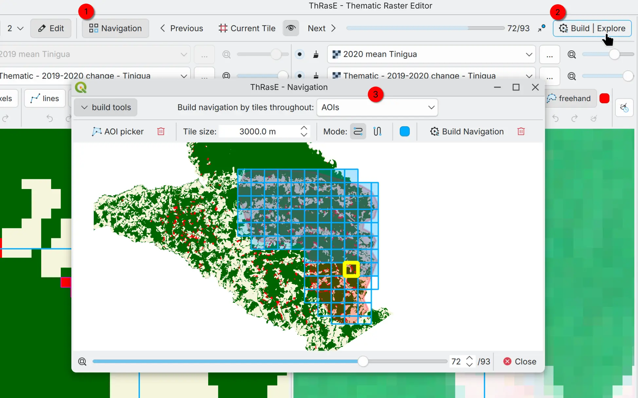
Task: Select the lines drawing tool
Action: [45, 98]
